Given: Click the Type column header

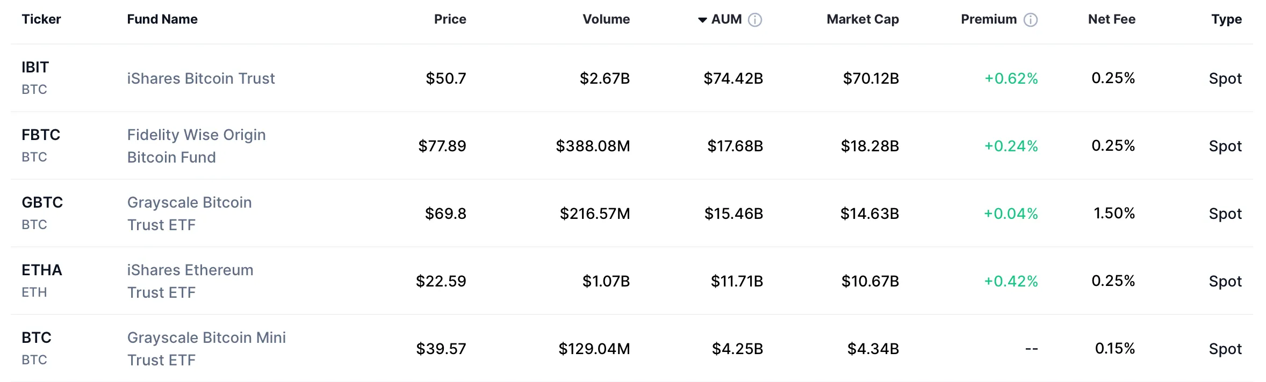Looking at the screenshot, I should click(x=1227, y=19).
